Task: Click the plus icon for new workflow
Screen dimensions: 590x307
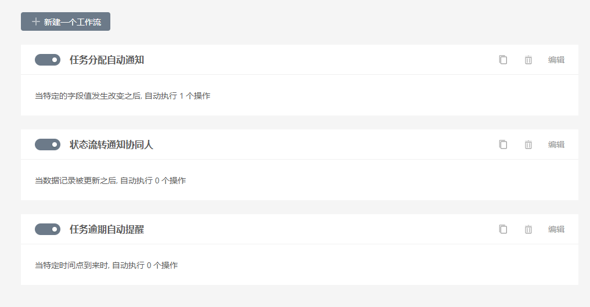Action: tap(36, 22)
